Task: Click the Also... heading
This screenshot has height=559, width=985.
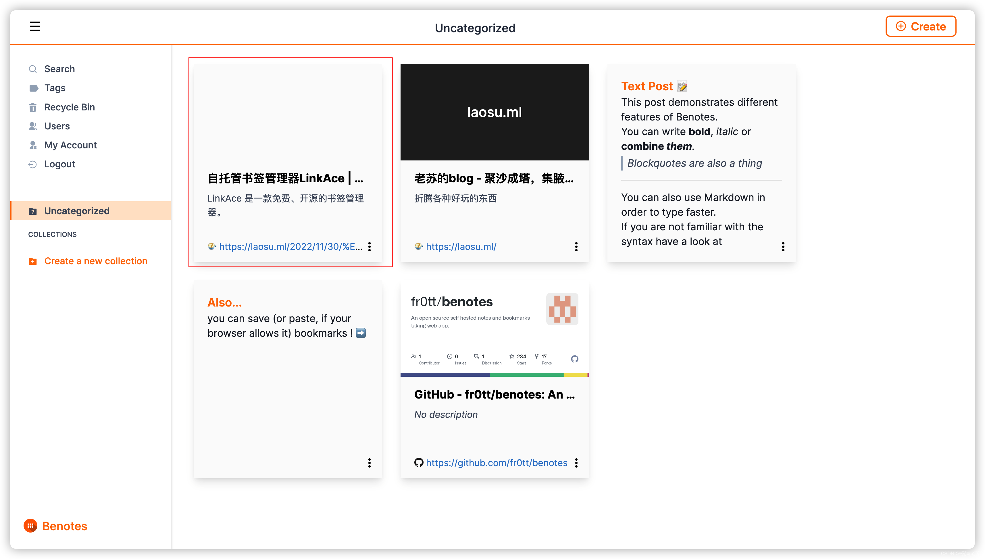Action: tap(224, 303)
